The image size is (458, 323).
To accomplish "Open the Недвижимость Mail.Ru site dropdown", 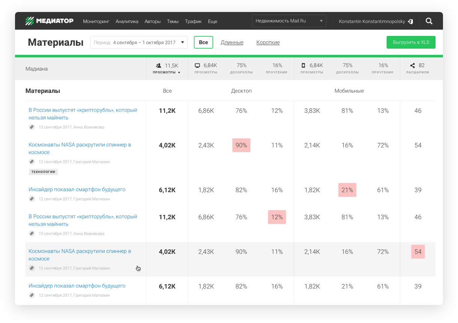I will pyautogui.click(x=289, y=21).
